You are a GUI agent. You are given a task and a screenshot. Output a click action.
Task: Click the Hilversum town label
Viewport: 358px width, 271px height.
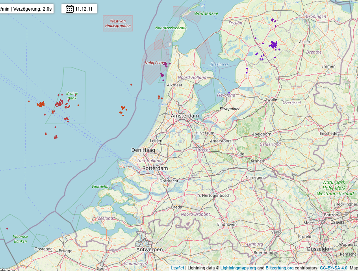[x=205, y=133]
